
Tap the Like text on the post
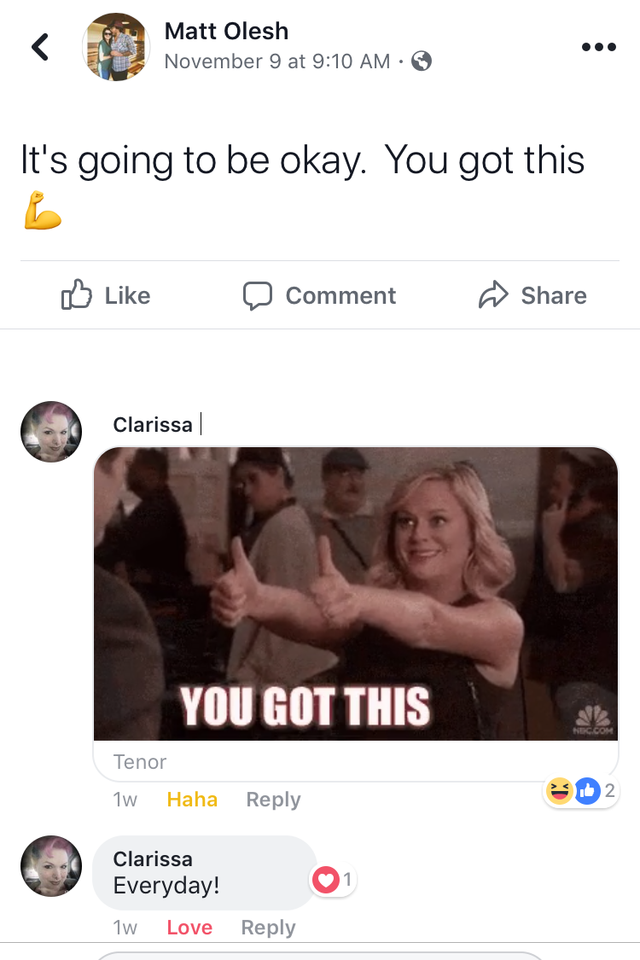127,296
